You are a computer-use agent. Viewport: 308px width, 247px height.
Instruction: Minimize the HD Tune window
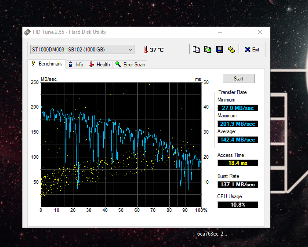coord(220,32)
